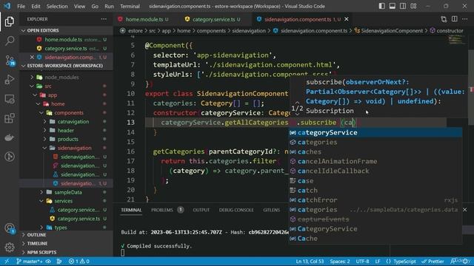Open Source Control view in activity bar
The image size is (474, 266).
click(x=10, y=61)
